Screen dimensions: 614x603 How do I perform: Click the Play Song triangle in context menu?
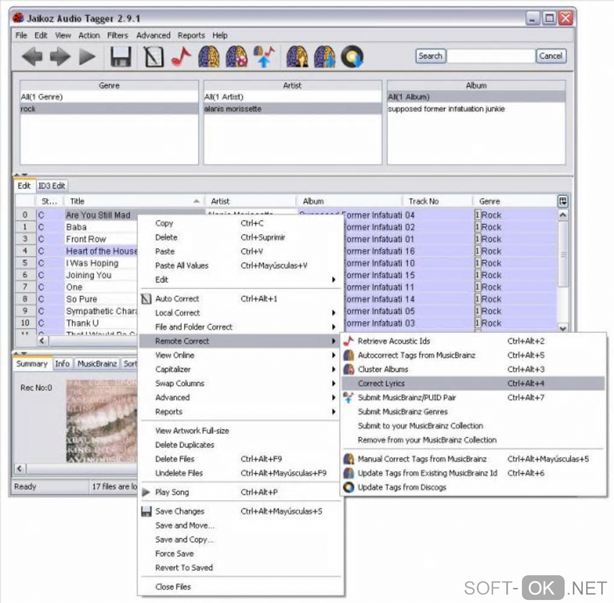(146, 492)
